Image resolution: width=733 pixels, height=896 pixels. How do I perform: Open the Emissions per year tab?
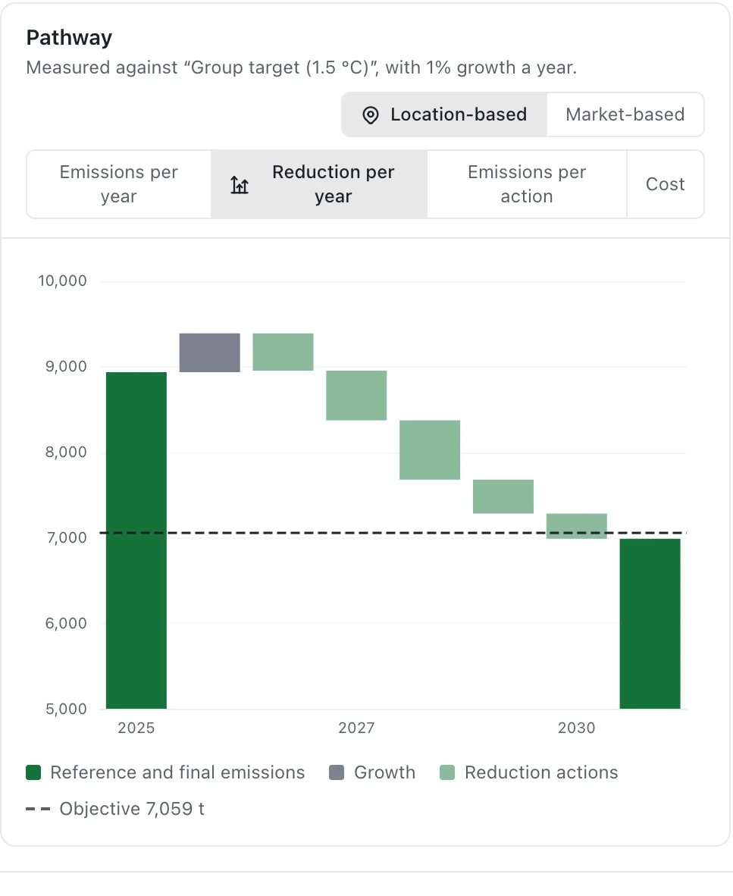(x=119, y=184)
